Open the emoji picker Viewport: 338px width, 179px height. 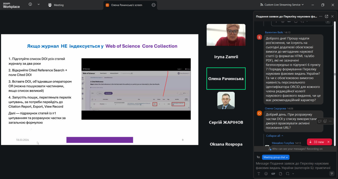click(x=266, y=174)
